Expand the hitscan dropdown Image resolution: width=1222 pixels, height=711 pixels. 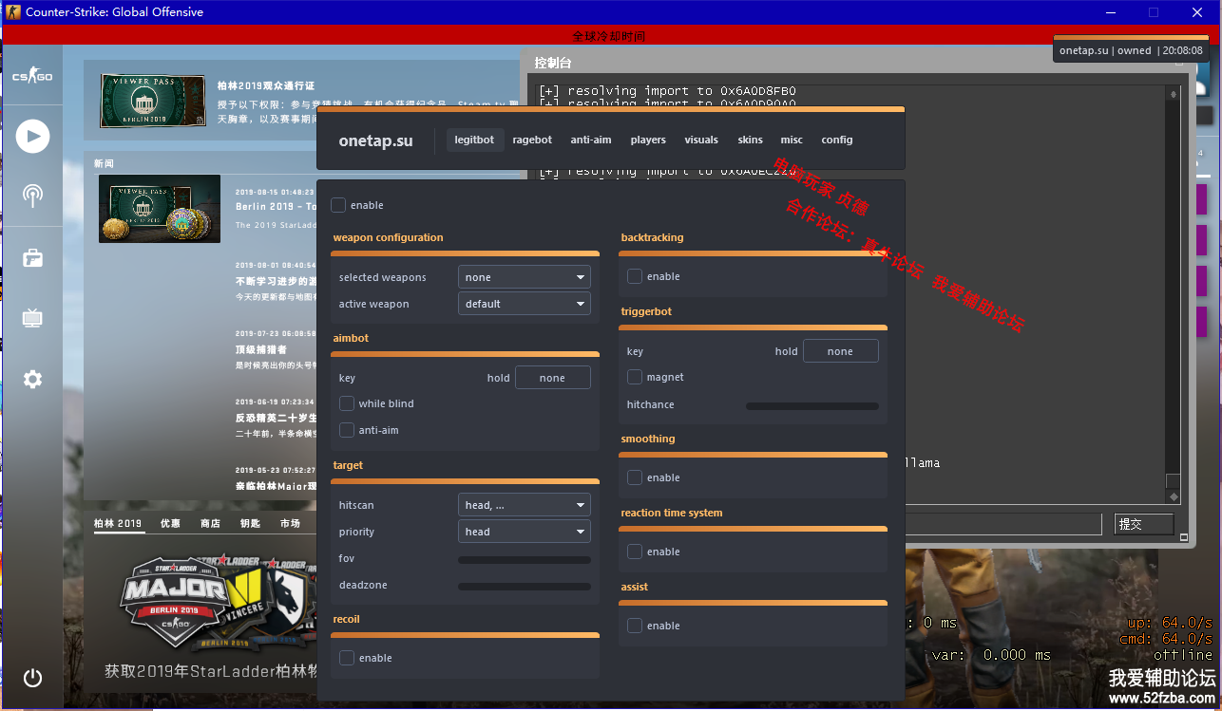pyautogui.click(x=525, y=505)
